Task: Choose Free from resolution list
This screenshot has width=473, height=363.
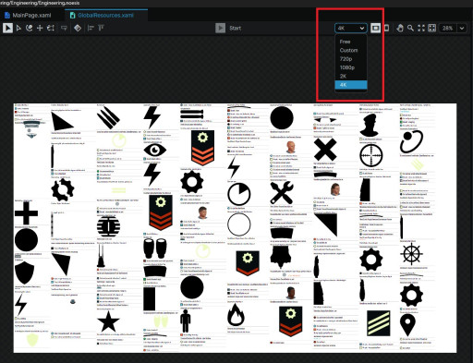Action: coord(351,42)
